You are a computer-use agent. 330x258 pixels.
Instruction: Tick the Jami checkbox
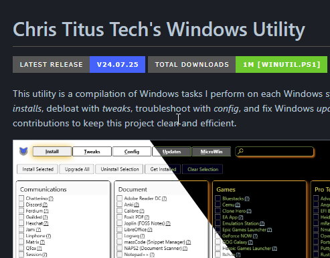(x=21, y=229)
